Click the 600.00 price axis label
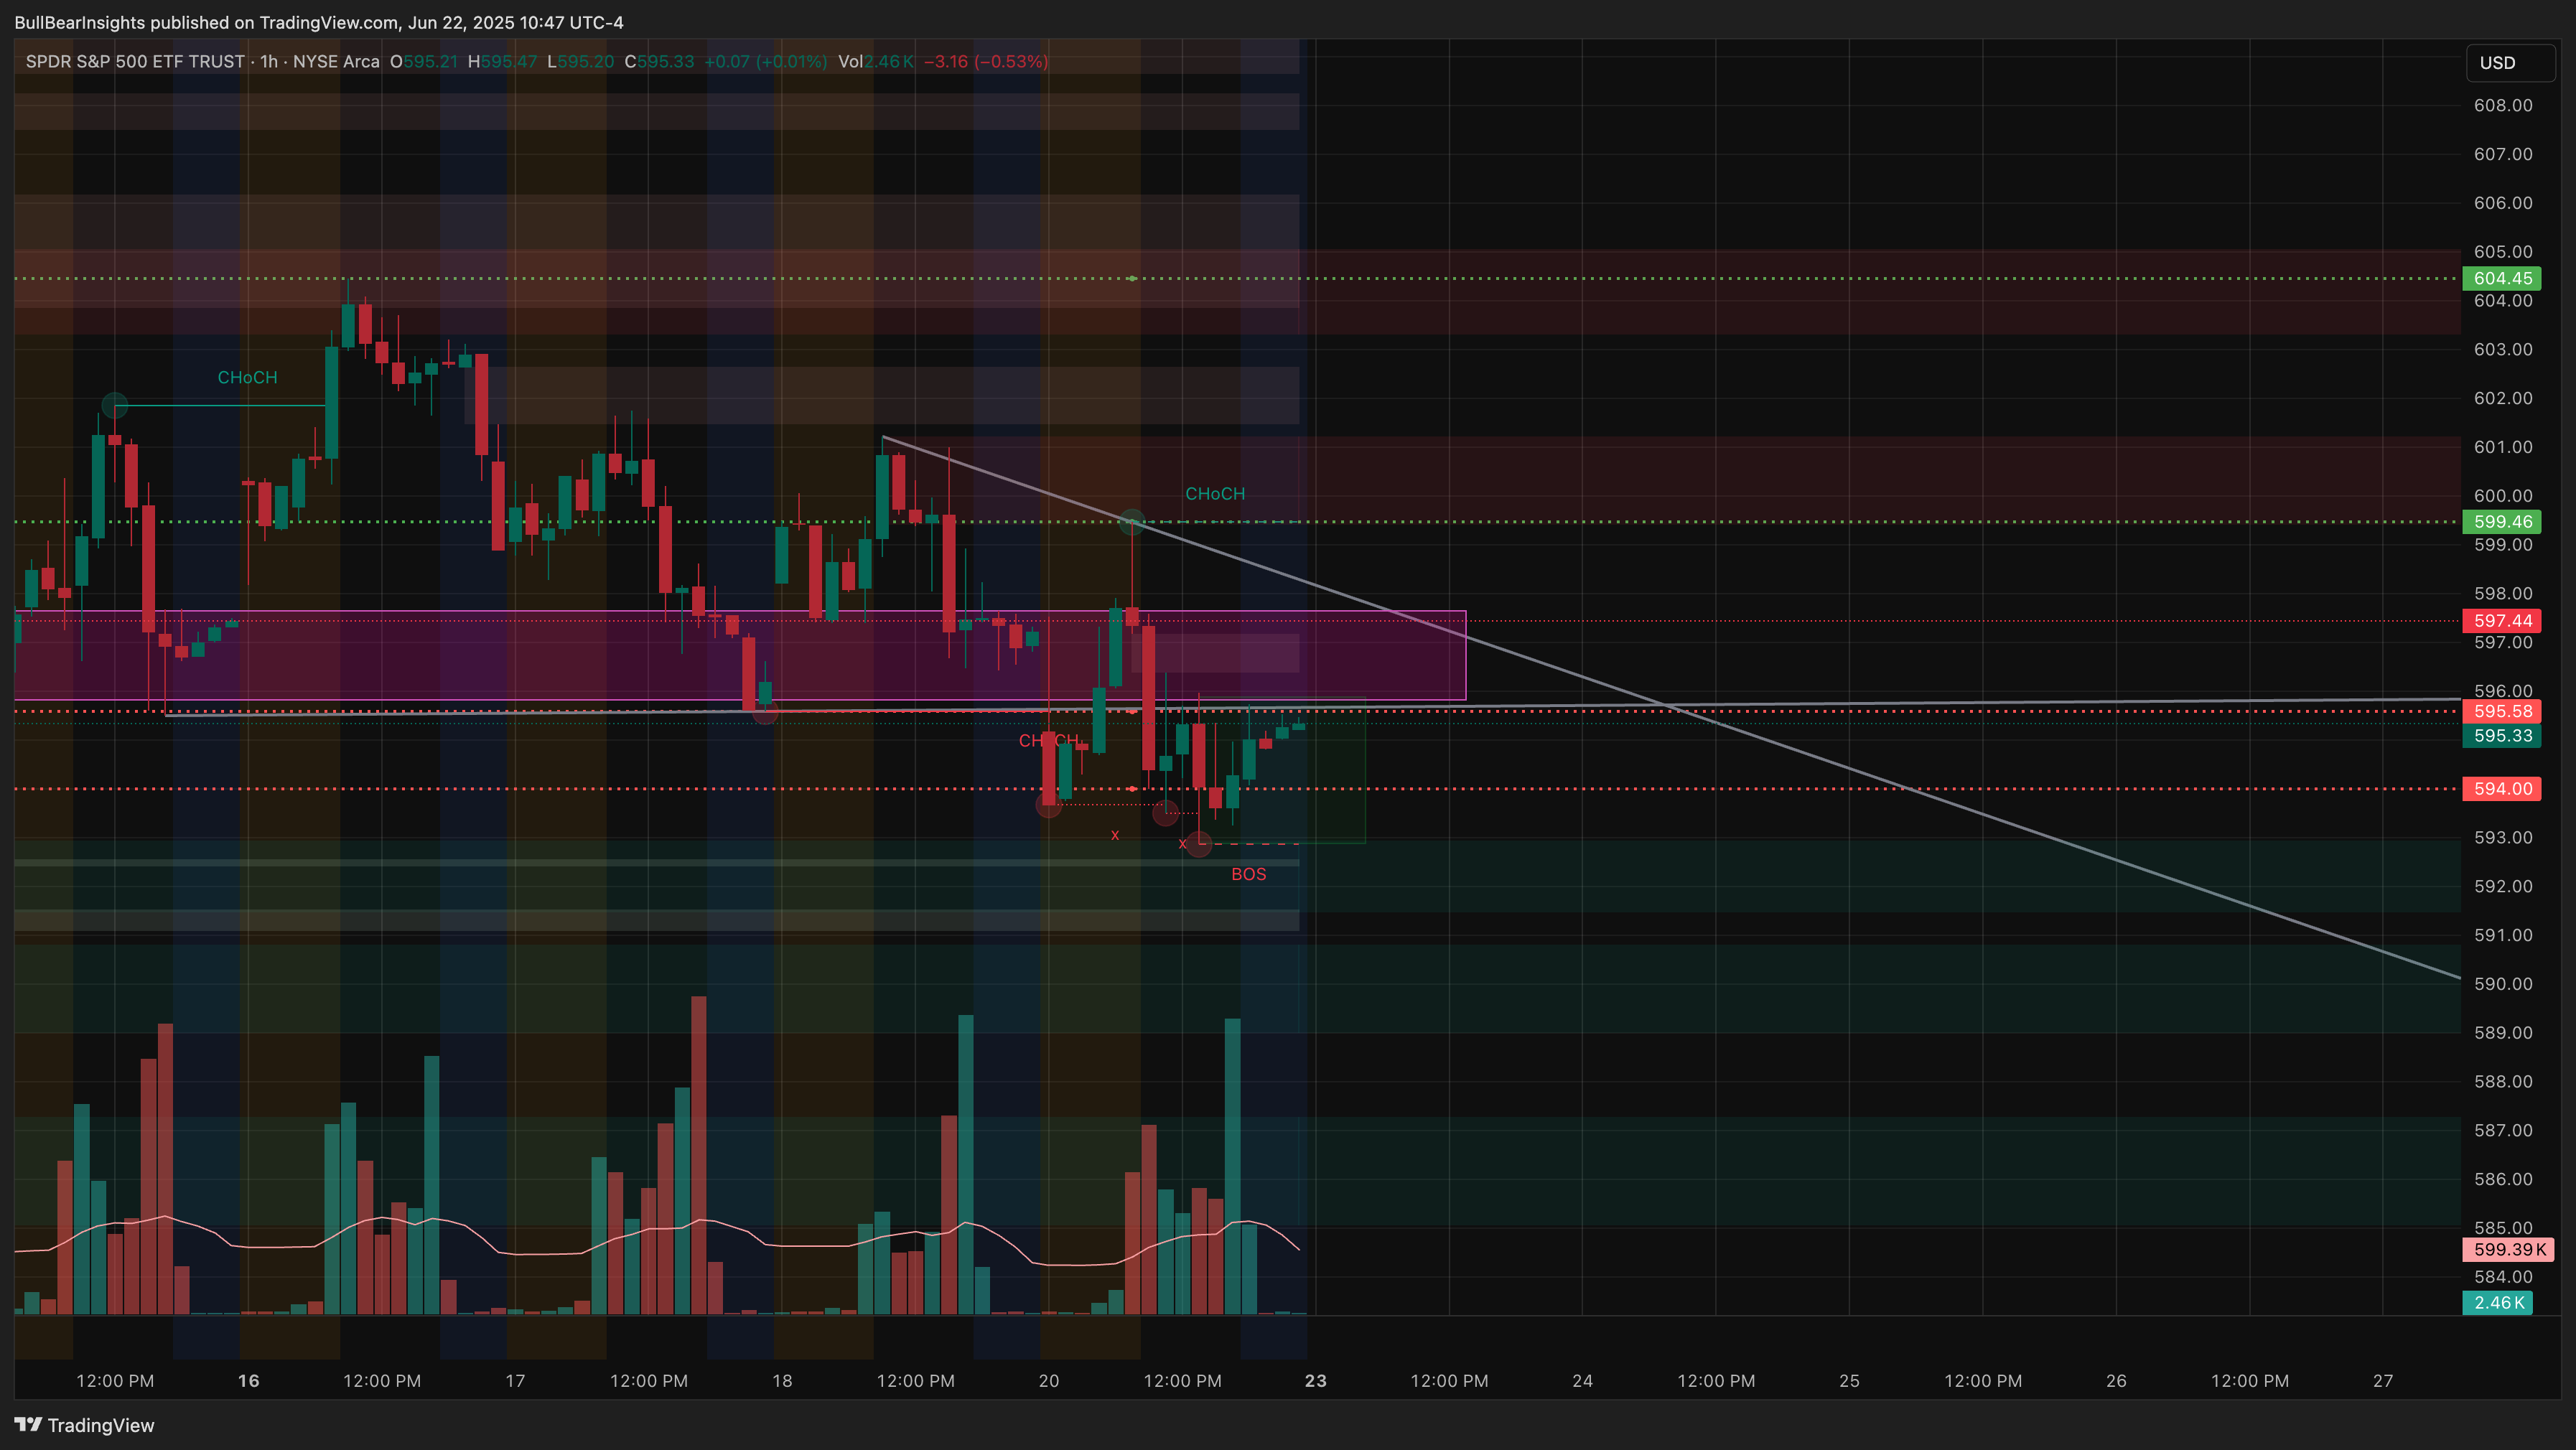Viewport: 2576px width, 1450px height. pos(2503,496)
